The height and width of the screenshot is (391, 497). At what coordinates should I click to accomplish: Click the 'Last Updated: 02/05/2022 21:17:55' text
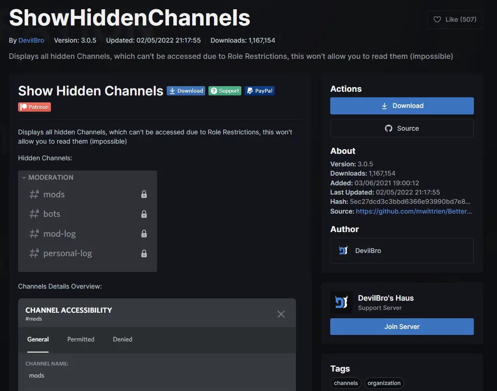[385, 192]
